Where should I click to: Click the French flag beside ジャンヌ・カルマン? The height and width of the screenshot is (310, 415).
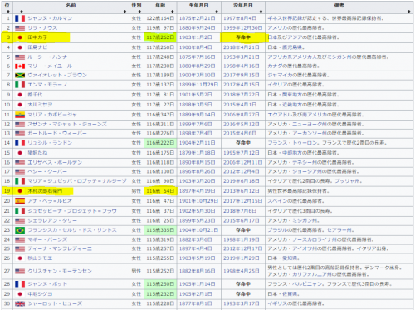coord(20,18)
